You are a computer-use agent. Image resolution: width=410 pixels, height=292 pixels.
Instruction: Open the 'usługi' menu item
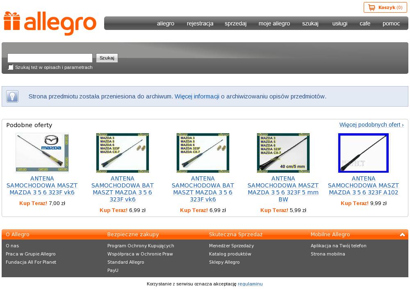point(339,23)
